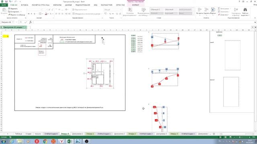Screen dimensions: 257x144
Task: Open the number format combo box
Action: 112,10
